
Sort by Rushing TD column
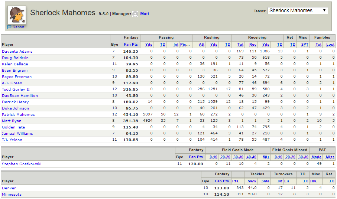click(228, 45)
